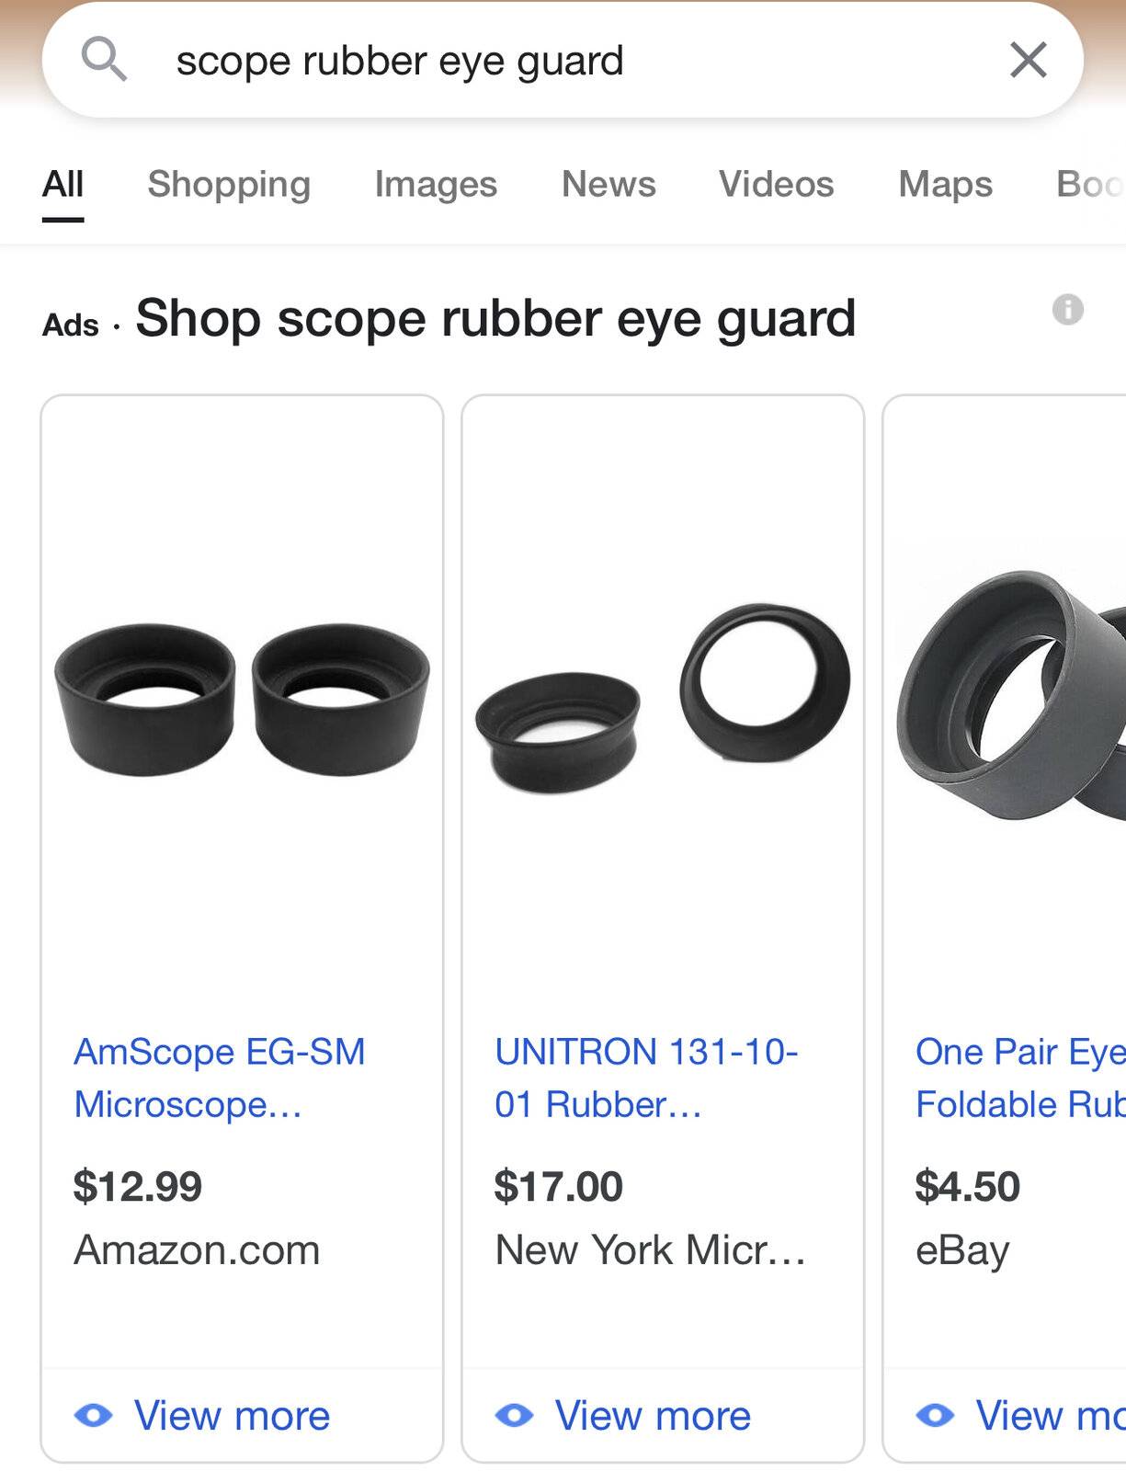The image size is (1126, 1471).
Task: Tap the magnifying glass search icon
Action: pos(104,60)
